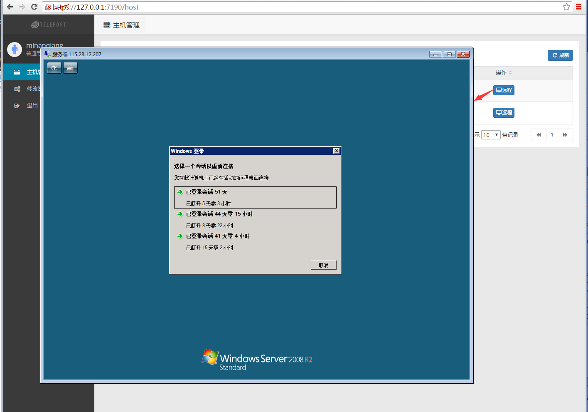
Task: Click the gears icon for 修改 item
Action: (x=17, y=89)
